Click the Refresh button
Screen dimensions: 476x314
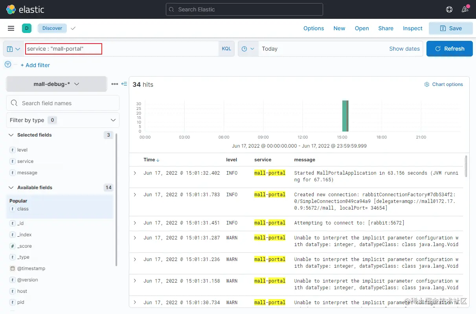pyautogui.click(x=450, y=49)
